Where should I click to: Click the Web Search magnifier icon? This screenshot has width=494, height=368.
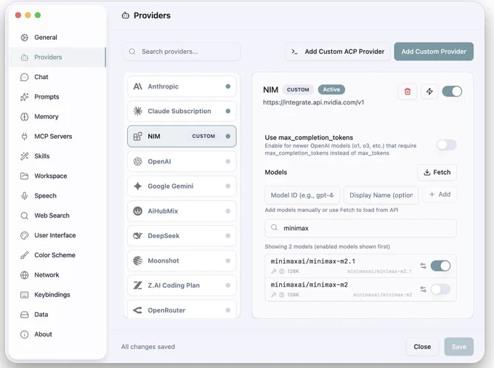(24, 216)
